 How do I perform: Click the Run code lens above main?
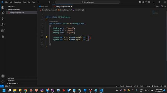(x=51, y=21)
